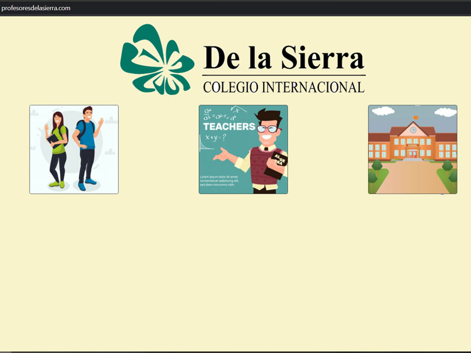Click the white "TEACHERS" heading in card
The image size is (471, 353).
[229, 126]
